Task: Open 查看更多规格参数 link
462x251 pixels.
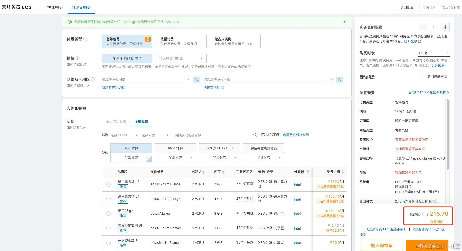Action: (x=296, y=135)
